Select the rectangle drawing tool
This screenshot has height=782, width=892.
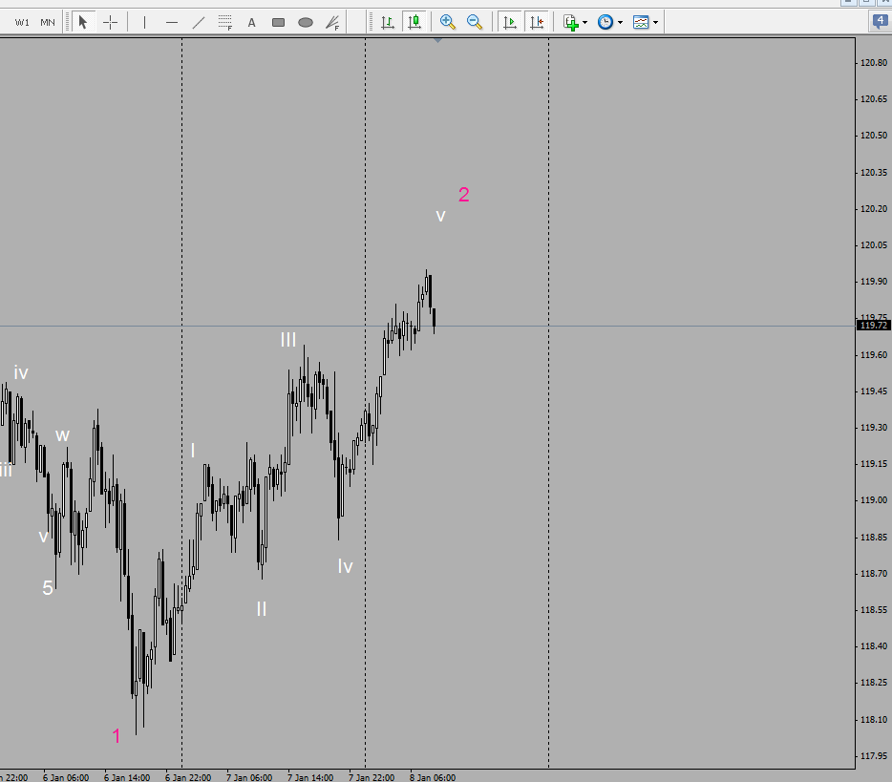point(278,22)
